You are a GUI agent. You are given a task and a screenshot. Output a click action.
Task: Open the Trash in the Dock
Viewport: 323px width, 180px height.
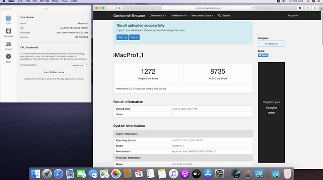coord(288,174)
